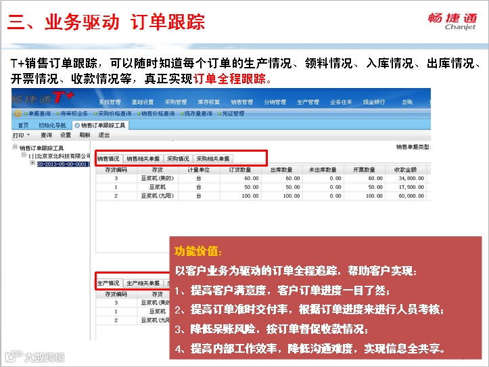Open the 采购管理 menu
The height and width of the screenshot is (367, 489).
coord(176,102)
